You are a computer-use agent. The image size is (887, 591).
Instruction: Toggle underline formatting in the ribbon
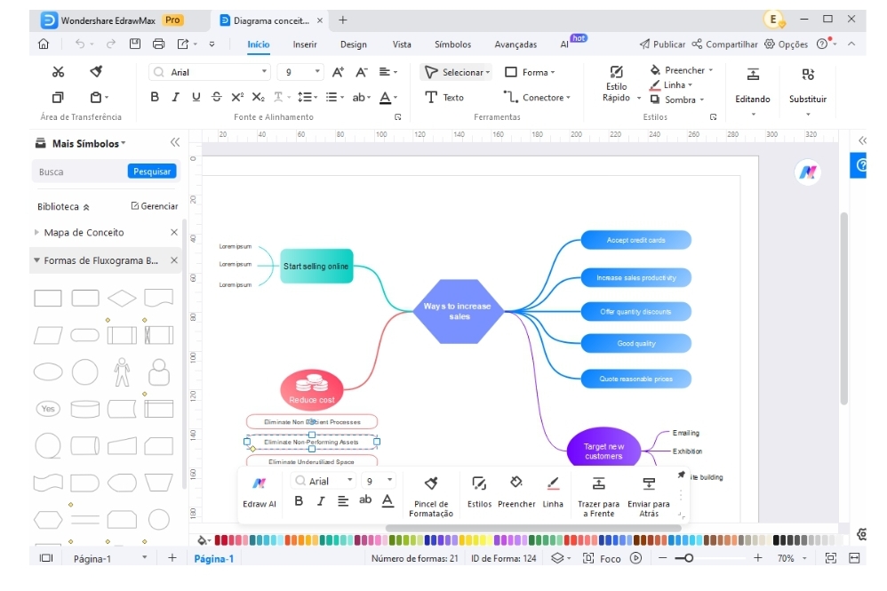click(196, 98)
